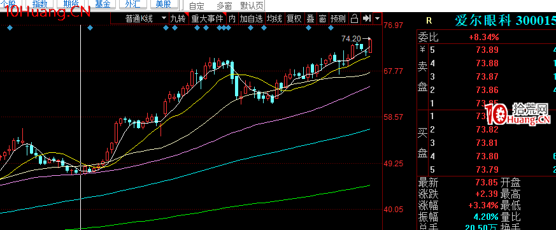Click the 卖盘 sell panel label
556x230 pixels.
[422, 76]
